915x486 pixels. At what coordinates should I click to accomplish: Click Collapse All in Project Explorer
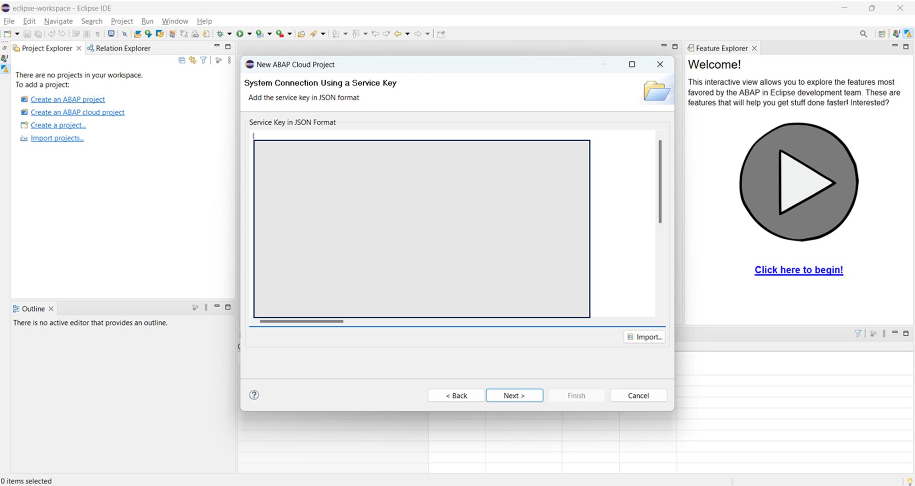click(x=182, y=60)
